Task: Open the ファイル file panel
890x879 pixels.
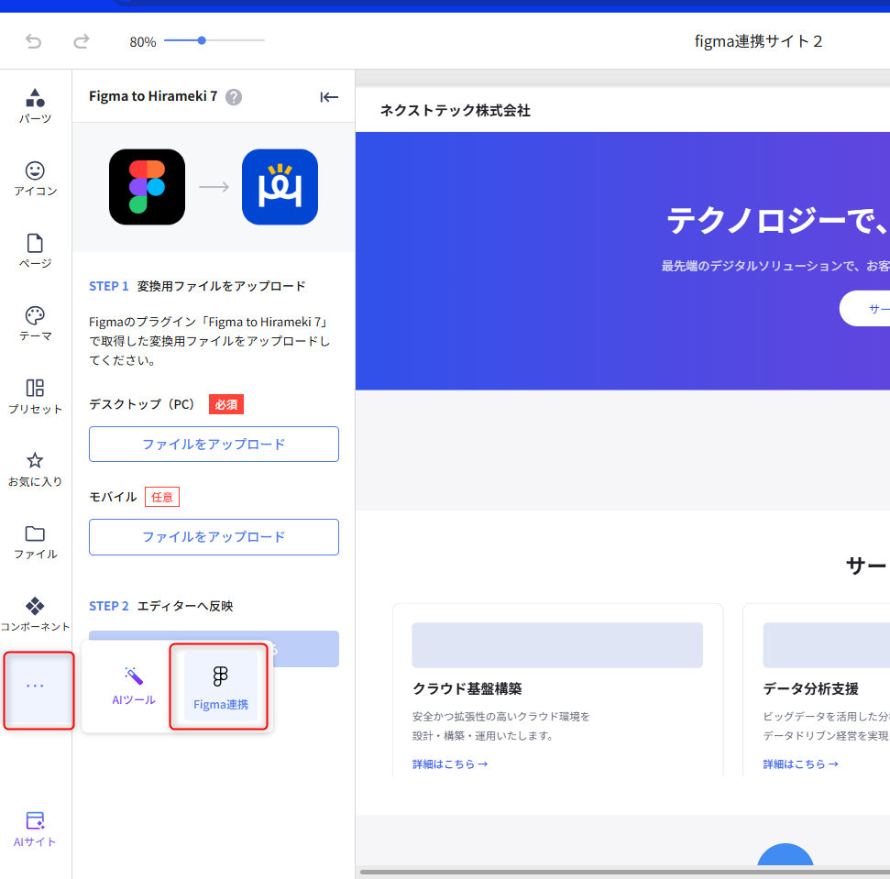Action: pos(35,542)
